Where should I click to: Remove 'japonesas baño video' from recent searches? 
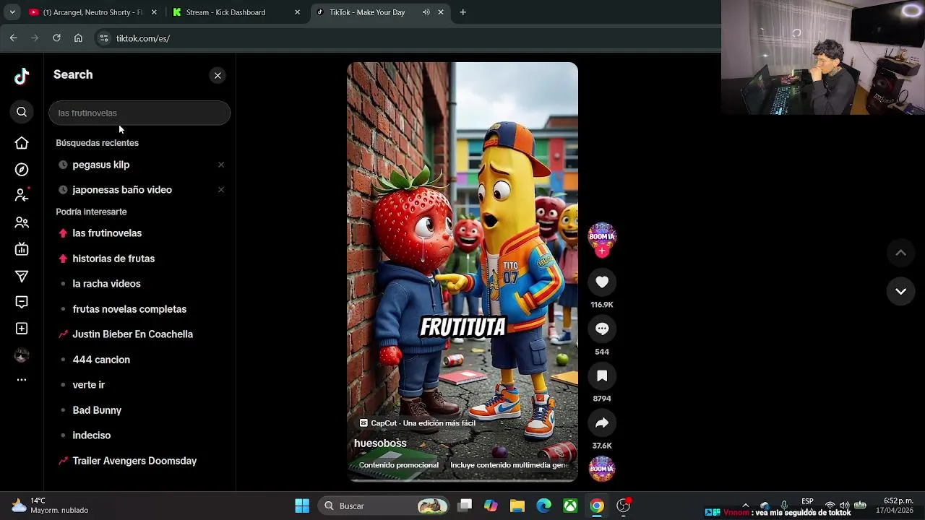(221, 190)
